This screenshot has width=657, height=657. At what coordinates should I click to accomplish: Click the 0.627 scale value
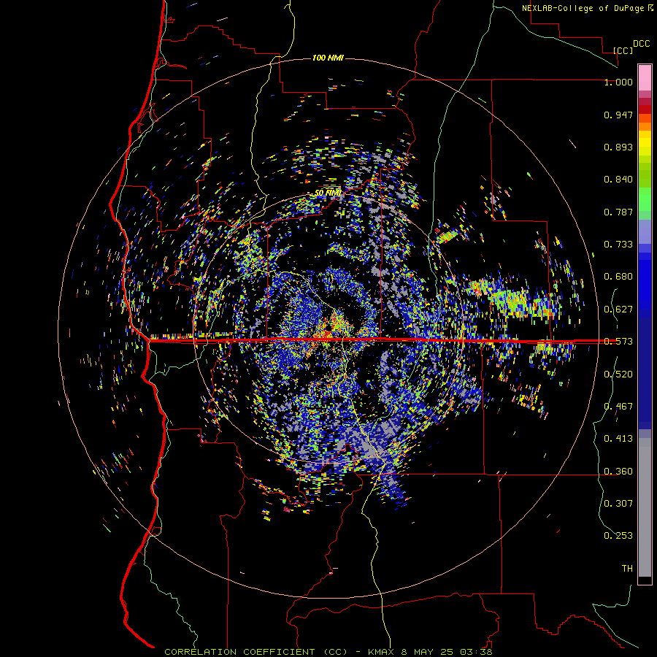point(618,310)
